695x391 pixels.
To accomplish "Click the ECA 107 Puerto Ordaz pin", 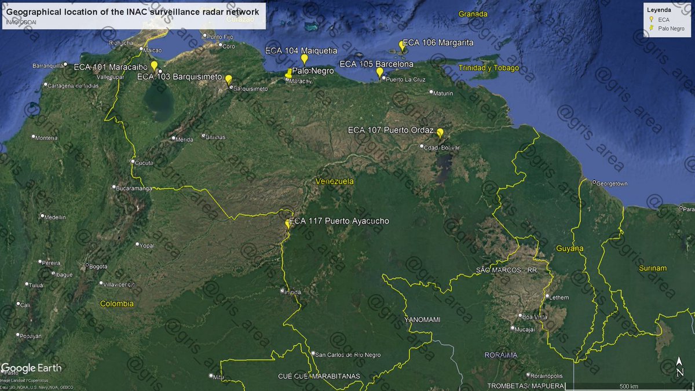I will tap(440, 131).
